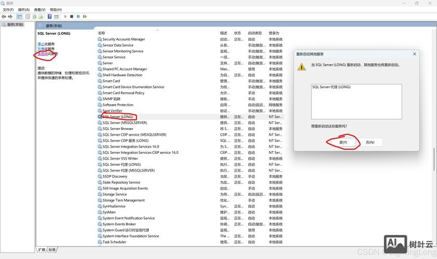Click the Forward arrow in the toolbar
Image resolution: width=437 pixels, height=259 pixels.
click(x=10, y=17)
